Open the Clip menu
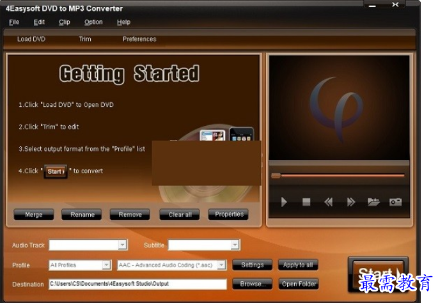Screen dimensions: 438x303 click(x=64, y=22)
